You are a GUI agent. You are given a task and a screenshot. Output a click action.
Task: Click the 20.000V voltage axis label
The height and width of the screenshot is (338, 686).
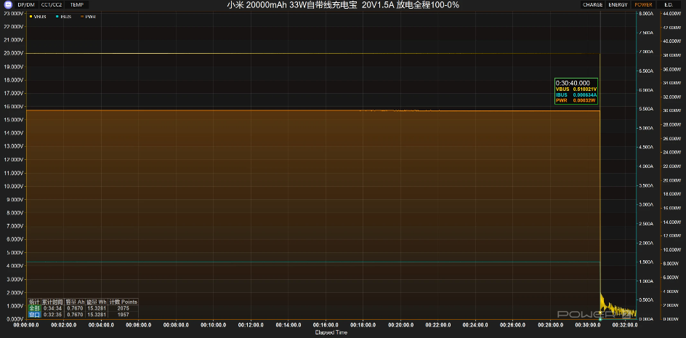click(x=13, y=53)
